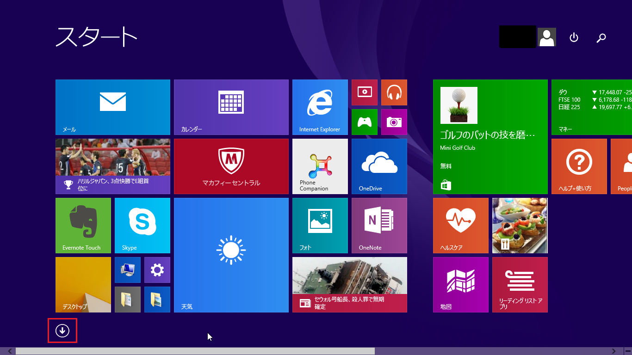The height and width of the screenshot is (355, 632).
Task: Open the Mini Golf Club store tile
Action: pyautogui.click(x=490, y=137)
